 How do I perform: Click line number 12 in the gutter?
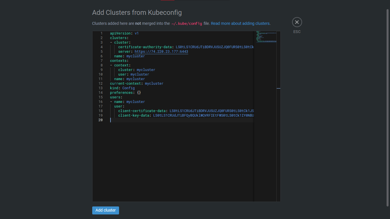click(100, 84)
